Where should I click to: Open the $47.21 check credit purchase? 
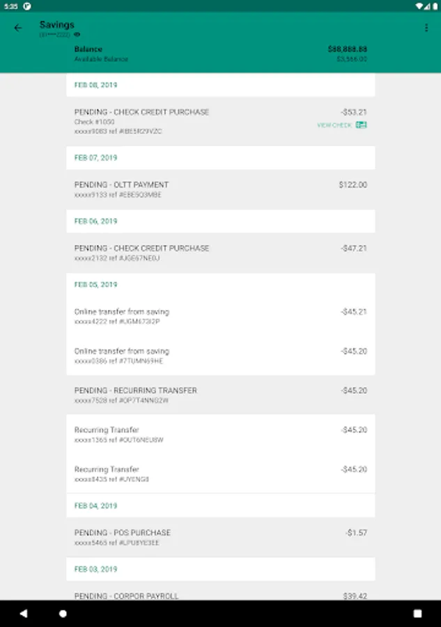coord(220,253)
